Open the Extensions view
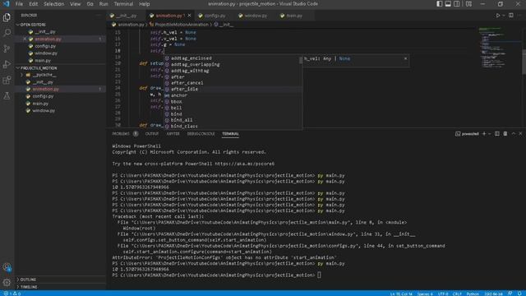Viewport: 526px width, 296px height. 7,81
